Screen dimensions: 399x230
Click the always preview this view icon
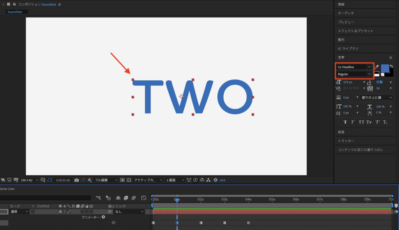pos(3,180)
